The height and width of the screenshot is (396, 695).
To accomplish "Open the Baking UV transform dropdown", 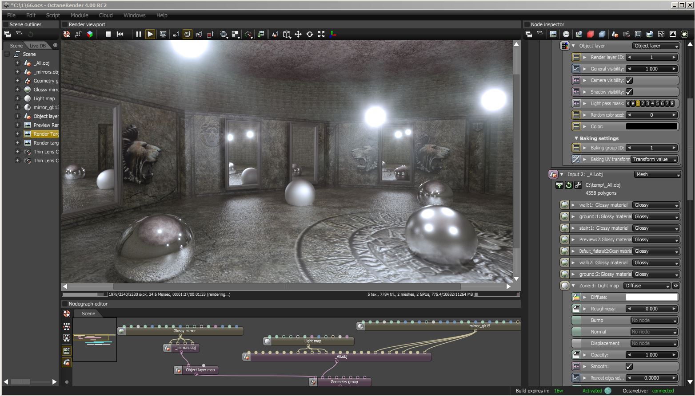I will 655,159.
